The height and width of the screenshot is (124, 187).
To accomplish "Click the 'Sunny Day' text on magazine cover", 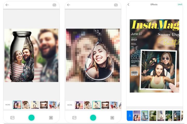I will [x=168, y=34].
